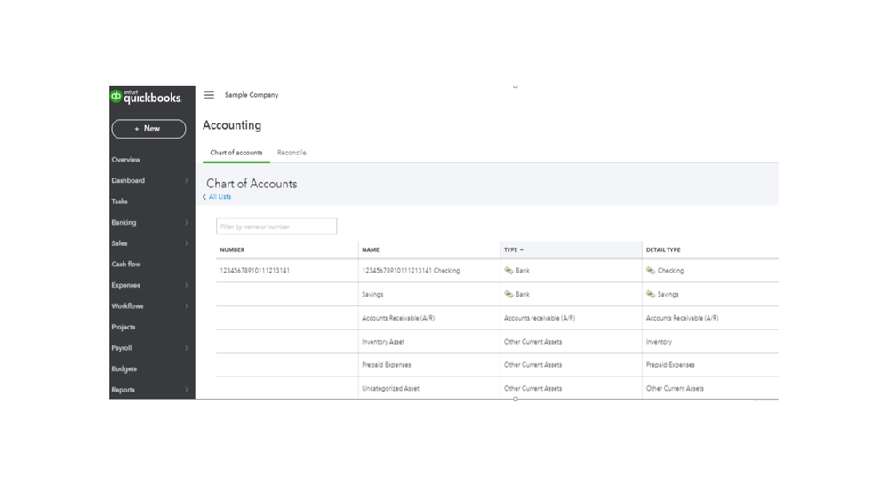Screen dimensions: 888x499
Task: Open Projects in the sidebar
Action: click(124, 327)
